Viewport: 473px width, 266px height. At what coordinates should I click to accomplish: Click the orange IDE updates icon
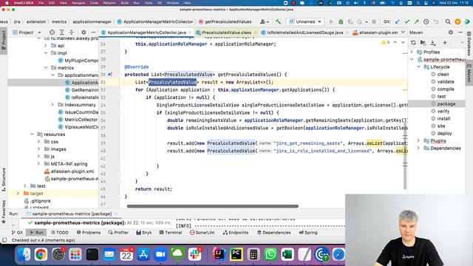pyautogui.click(x=457, y=21)
